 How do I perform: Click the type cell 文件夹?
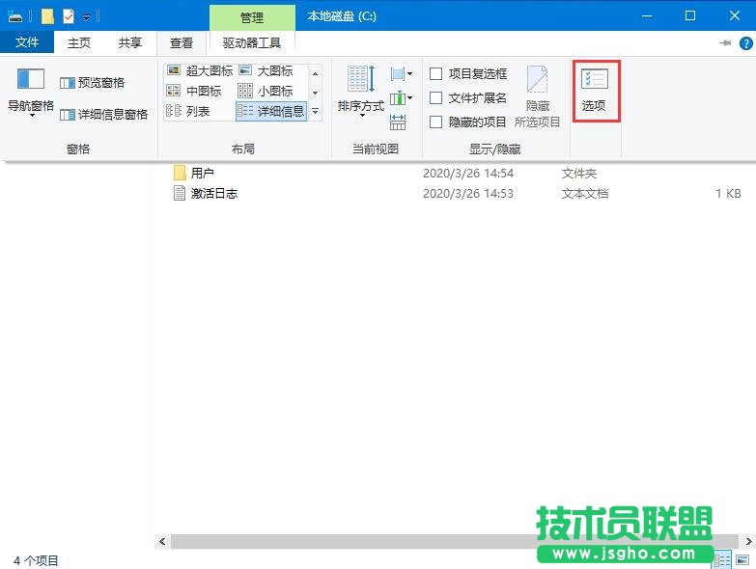coord(579,174)
